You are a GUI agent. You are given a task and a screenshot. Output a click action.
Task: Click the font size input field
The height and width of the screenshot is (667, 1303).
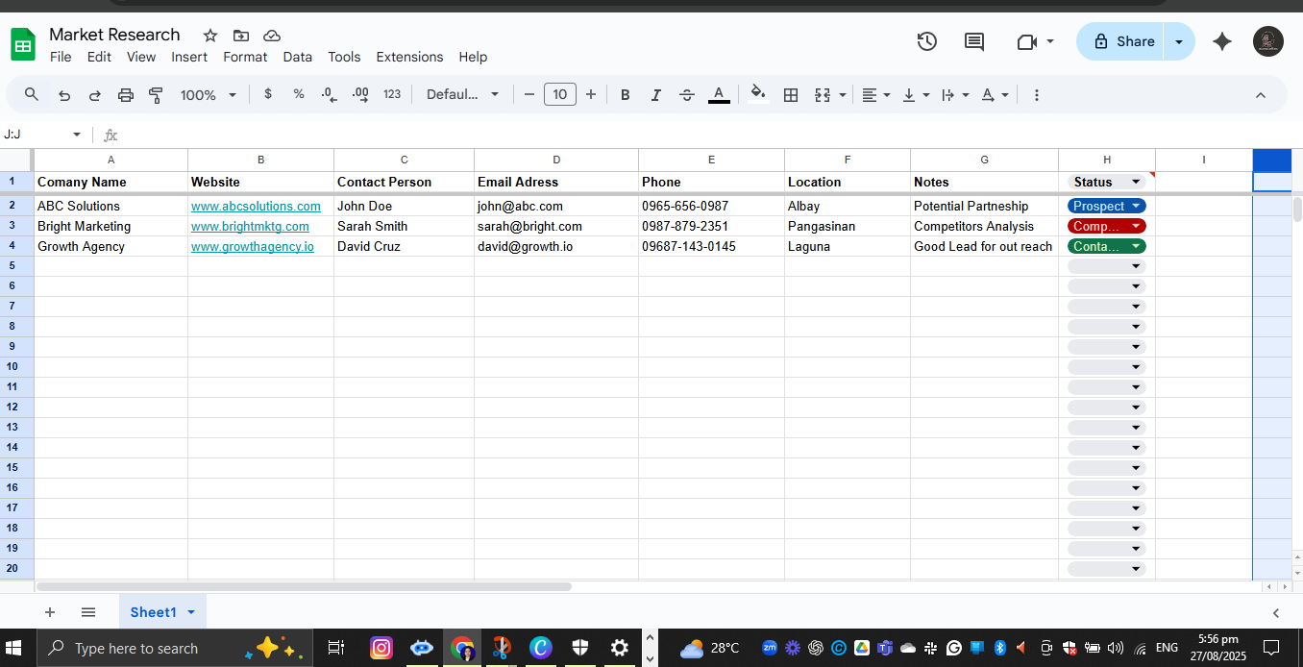coord(560,94)
